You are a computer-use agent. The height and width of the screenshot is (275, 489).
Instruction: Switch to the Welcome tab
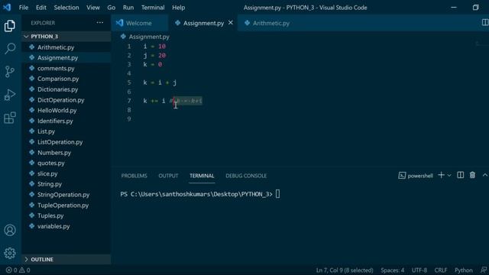pos(139,23)
